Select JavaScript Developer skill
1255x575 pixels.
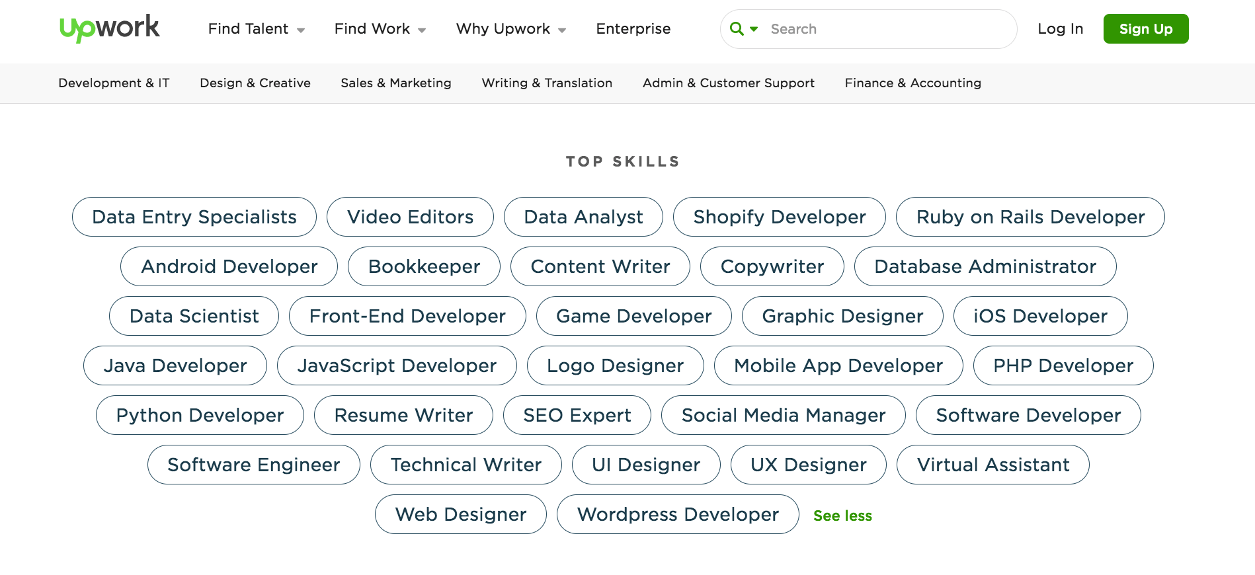397,365
